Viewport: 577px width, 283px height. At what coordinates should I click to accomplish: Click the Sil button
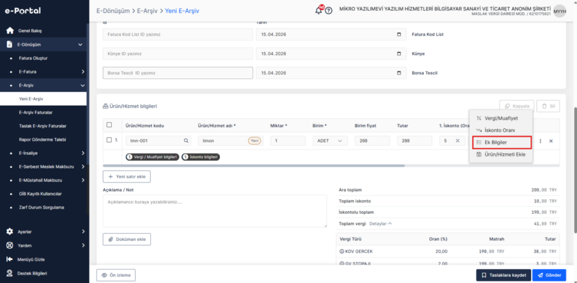(x=548, y=106)
